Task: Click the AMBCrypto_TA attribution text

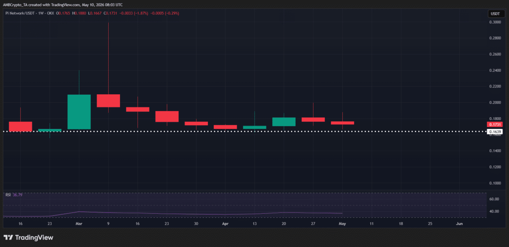Action: point(15,5)
